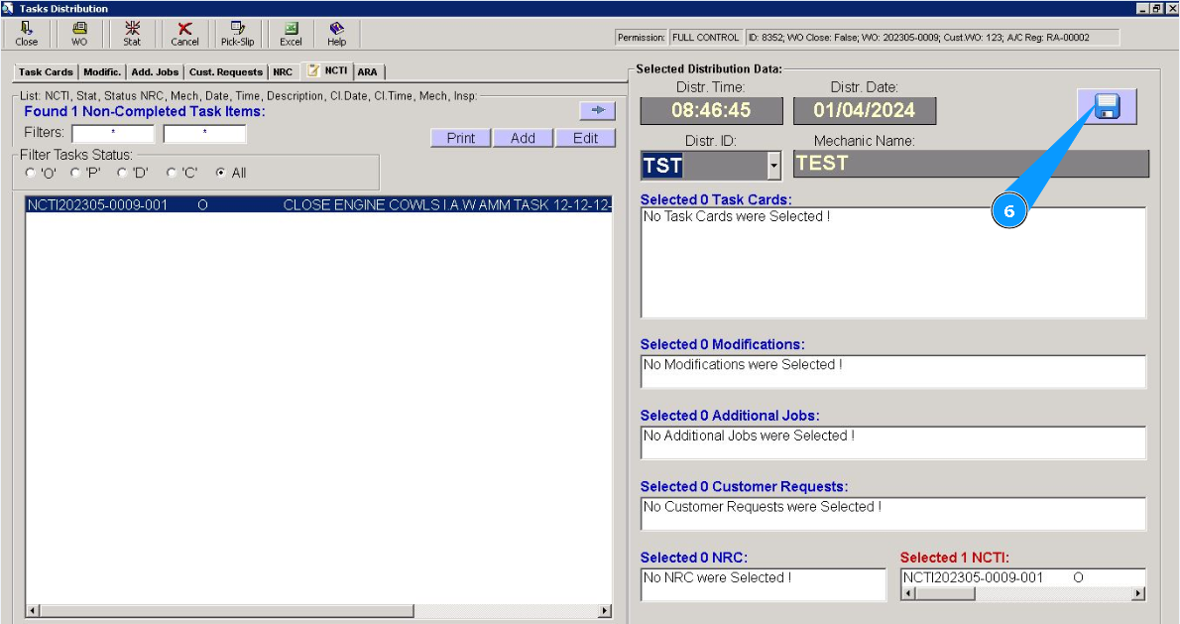Open the WO toolbar icon
1180x624 pixels.
(x=79, y=34)
